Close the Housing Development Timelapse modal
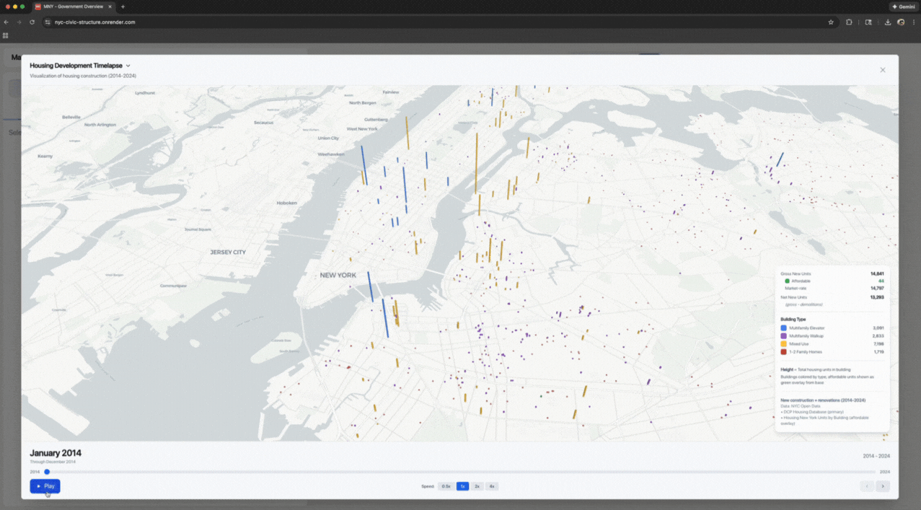Screen dimensions: 921x510 (882, 70)
